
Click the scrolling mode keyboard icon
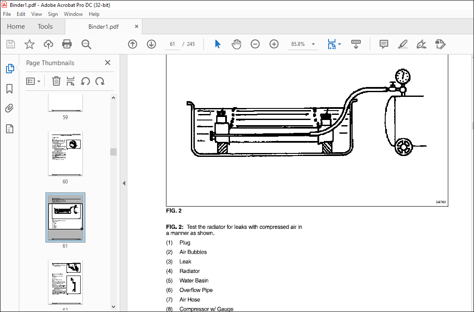356,44
